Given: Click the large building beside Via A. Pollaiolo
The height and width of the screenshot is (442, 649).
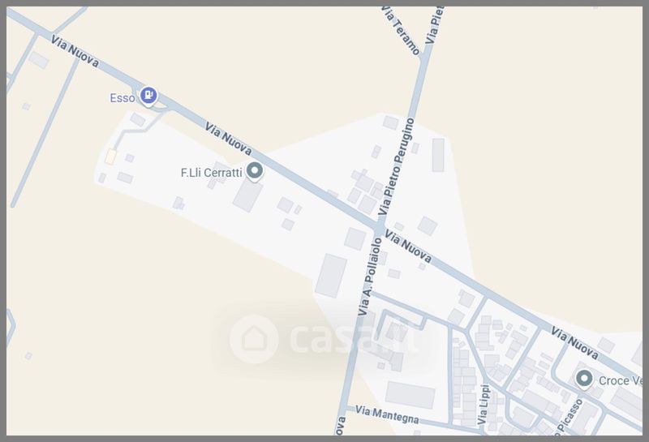Looking at the screenshot, I should pyautogui.click(x=331, y=276).
